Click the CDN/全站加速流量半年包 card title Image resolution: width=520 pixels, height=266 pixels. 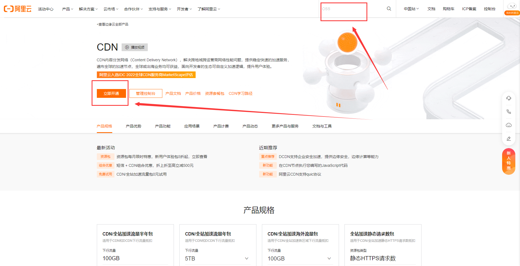128,234
